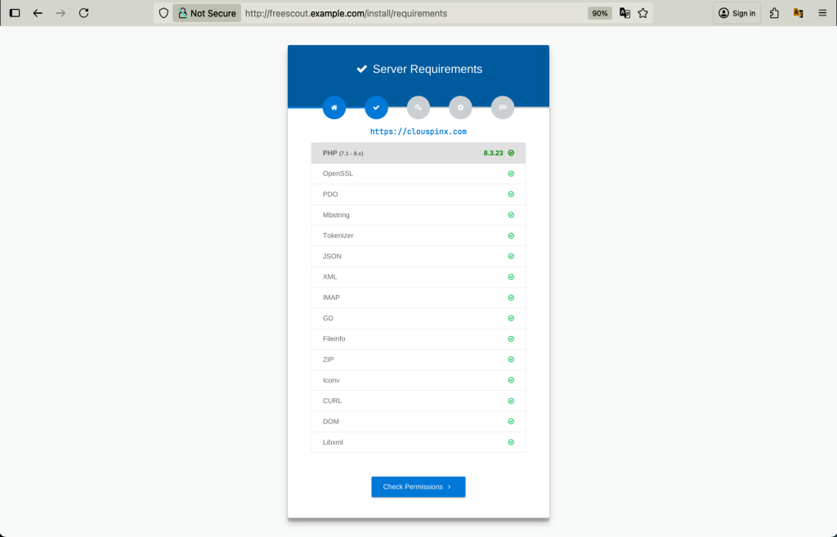Open the clouspinx.com link

pos(418,129)
